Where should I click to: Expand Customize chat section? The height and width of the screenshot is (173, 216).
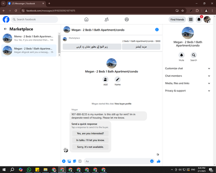pyautogui.click(x=187, y=68)
